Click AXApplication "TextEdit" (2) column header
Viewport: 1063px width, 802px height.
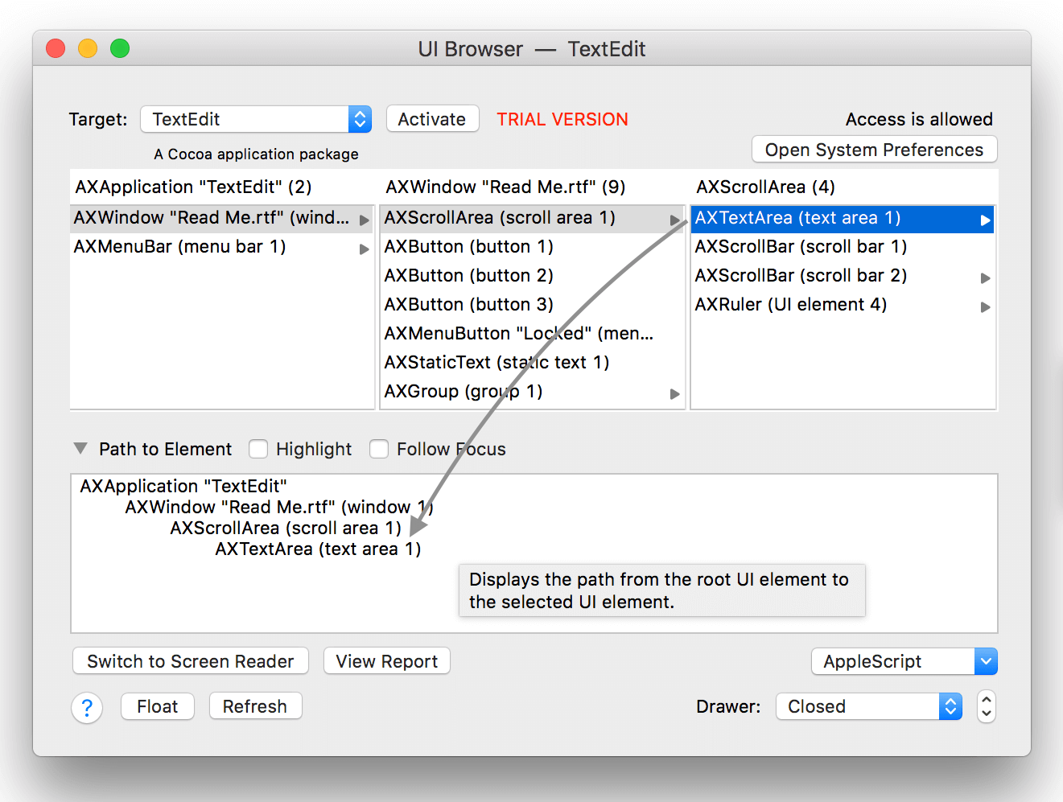tap(193, 187)
